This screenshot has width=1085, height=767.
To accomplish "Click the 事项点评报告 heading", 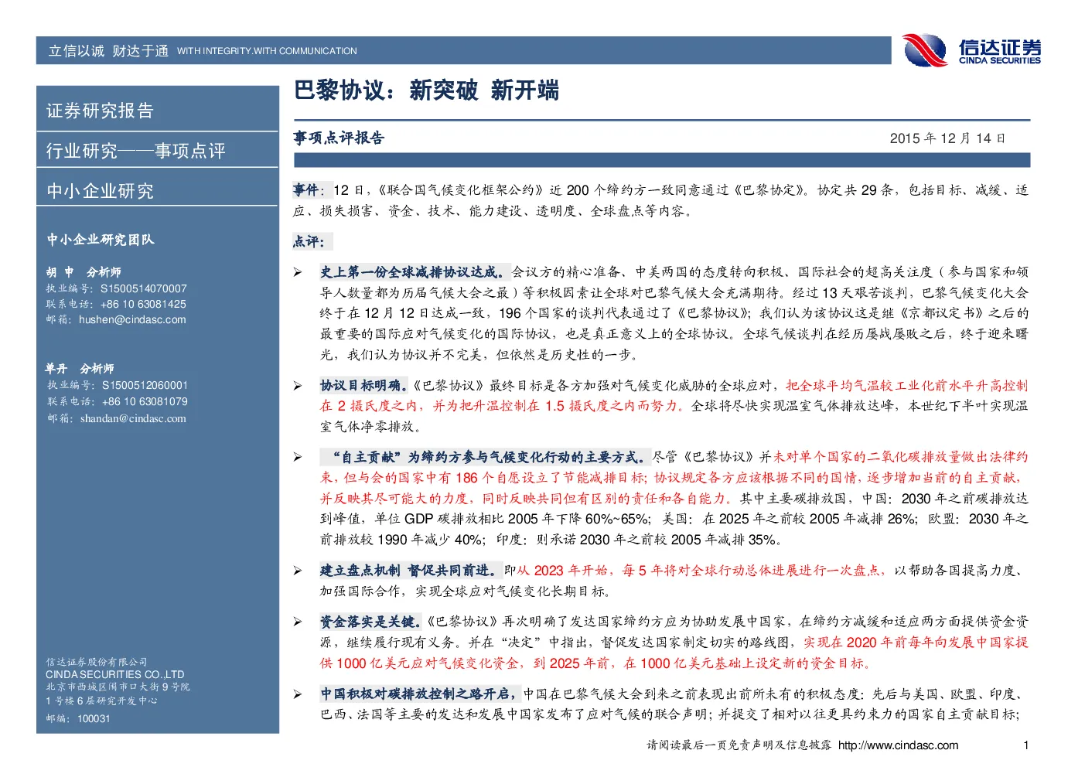I will coord(339,138).
